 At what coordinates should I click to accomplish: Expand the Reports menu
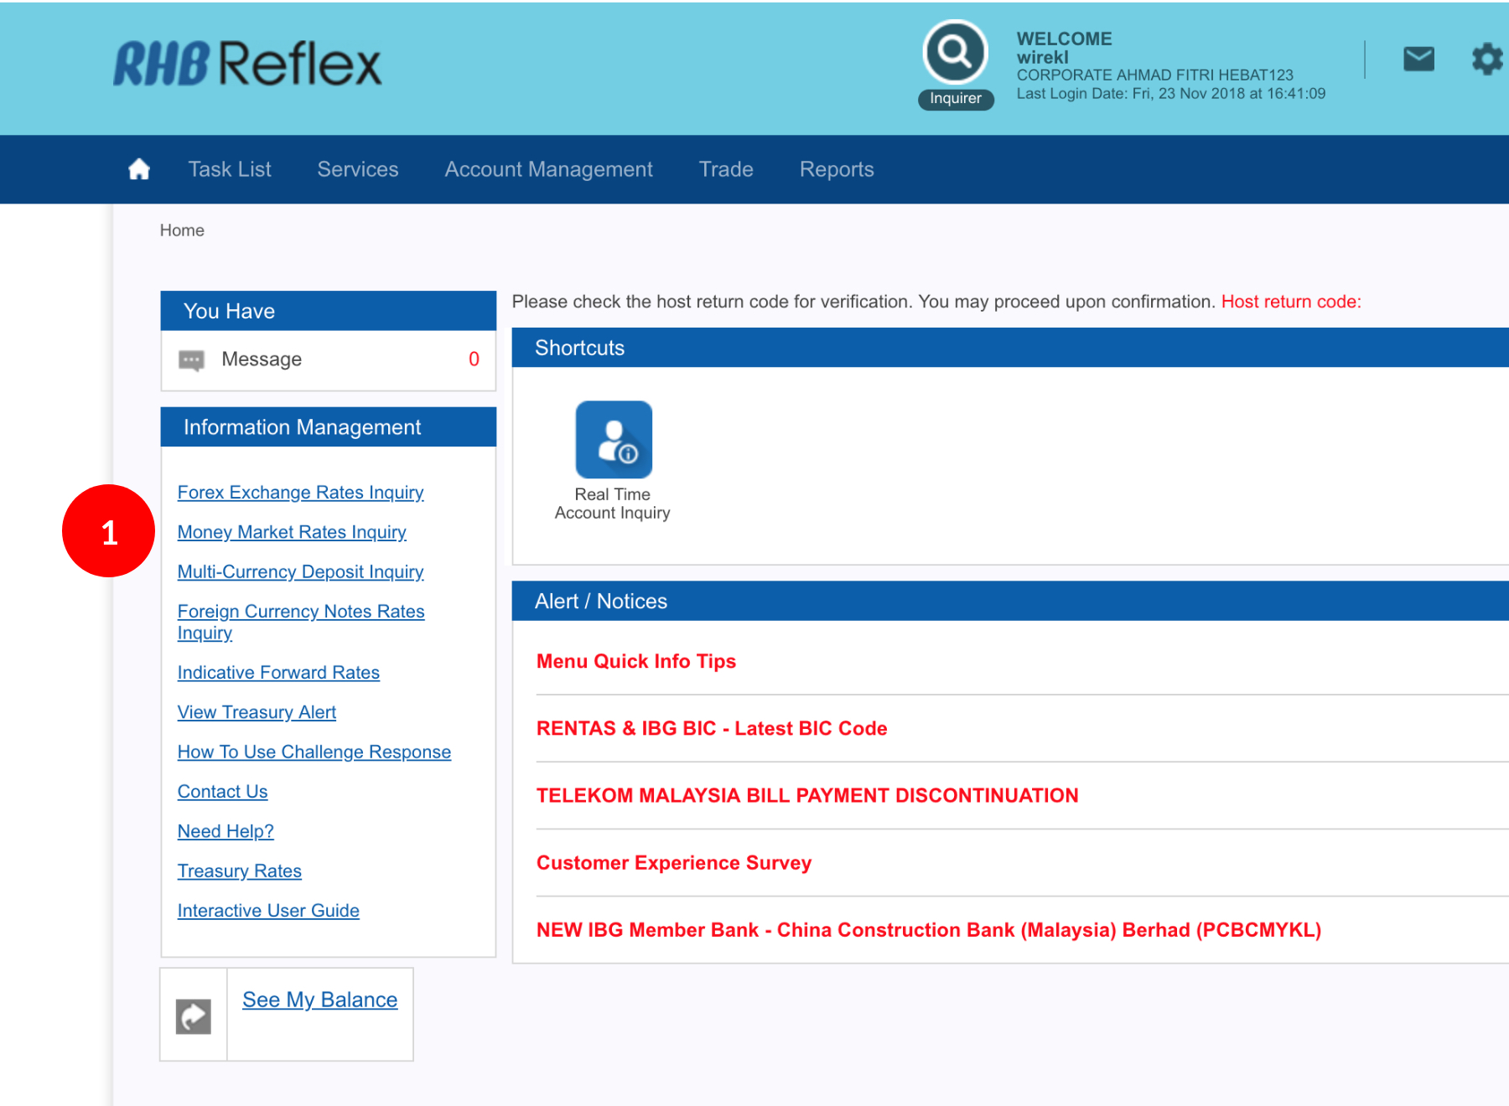point(836,169)
